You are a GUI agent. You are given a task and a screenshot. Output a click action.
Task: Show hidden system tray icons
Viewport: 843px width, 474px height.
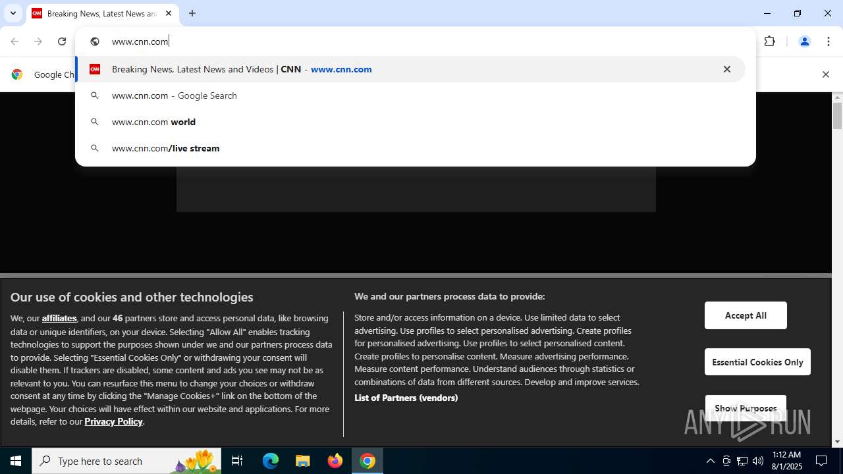(x=710, y=461)
